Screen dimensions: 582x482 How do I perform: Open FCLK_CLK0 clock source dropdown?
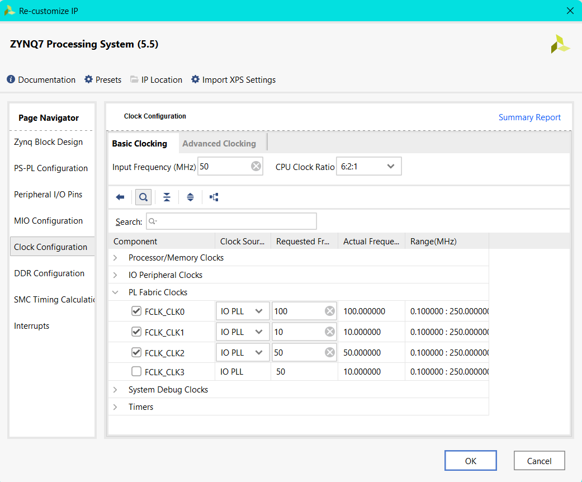(243, 311)
